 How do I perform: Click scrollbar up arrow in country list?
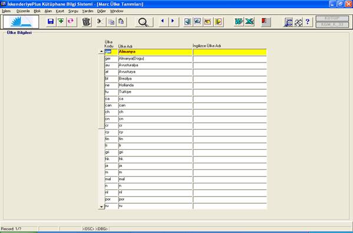(x=101, y=51)
